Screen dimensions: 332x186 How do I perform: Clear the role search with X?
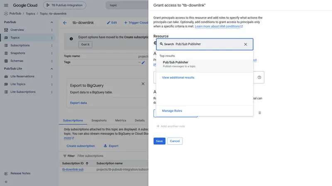click(245, 44)
